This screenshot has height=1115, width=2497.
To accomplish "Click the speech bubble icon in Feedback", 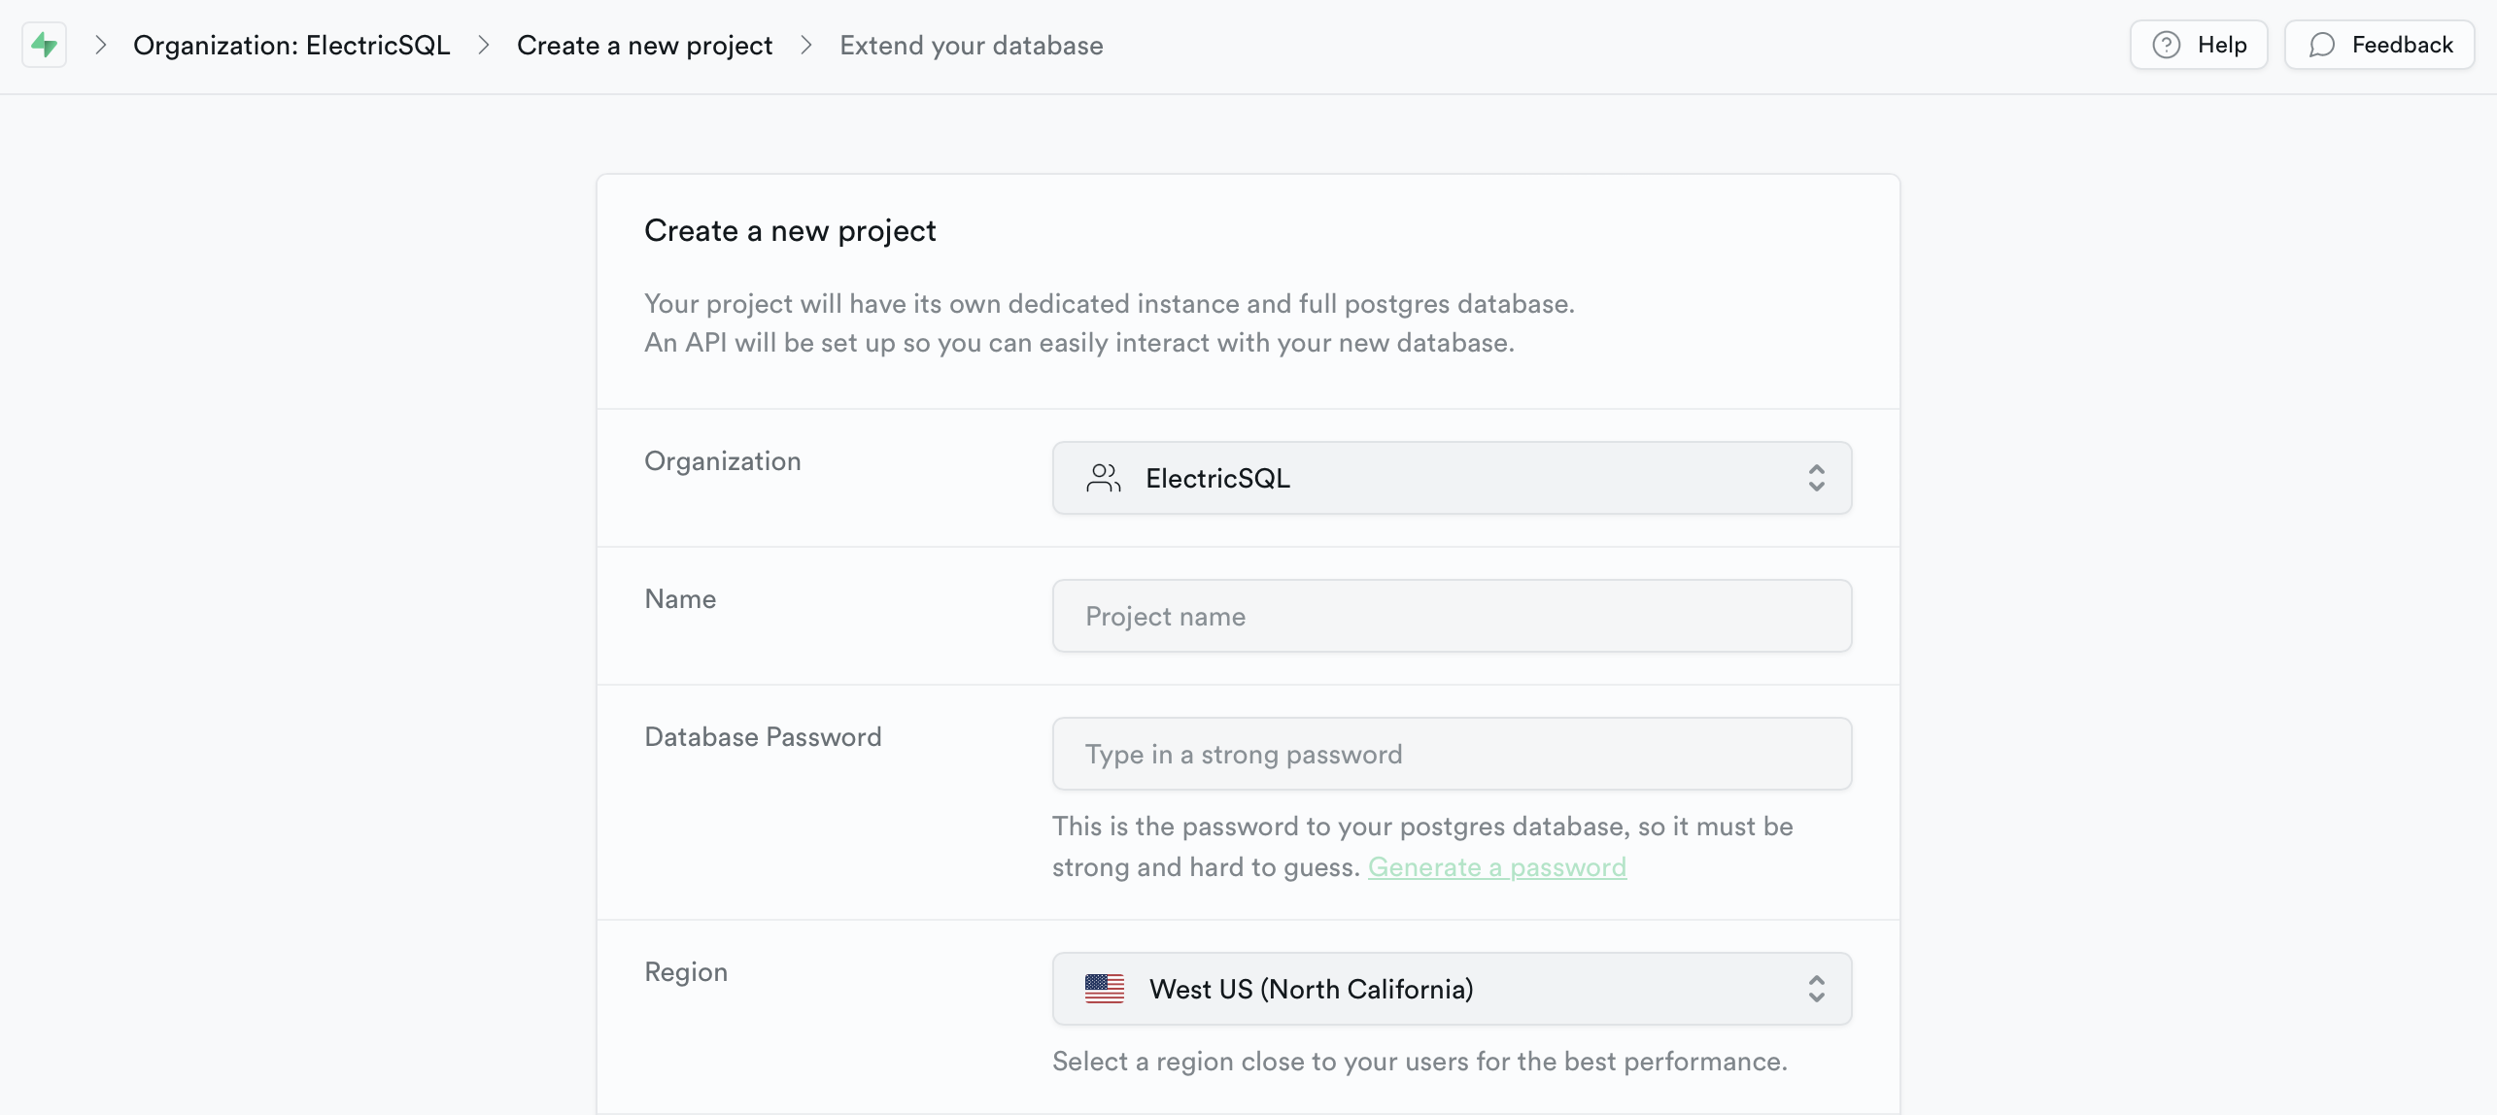I will [2322, 45].
